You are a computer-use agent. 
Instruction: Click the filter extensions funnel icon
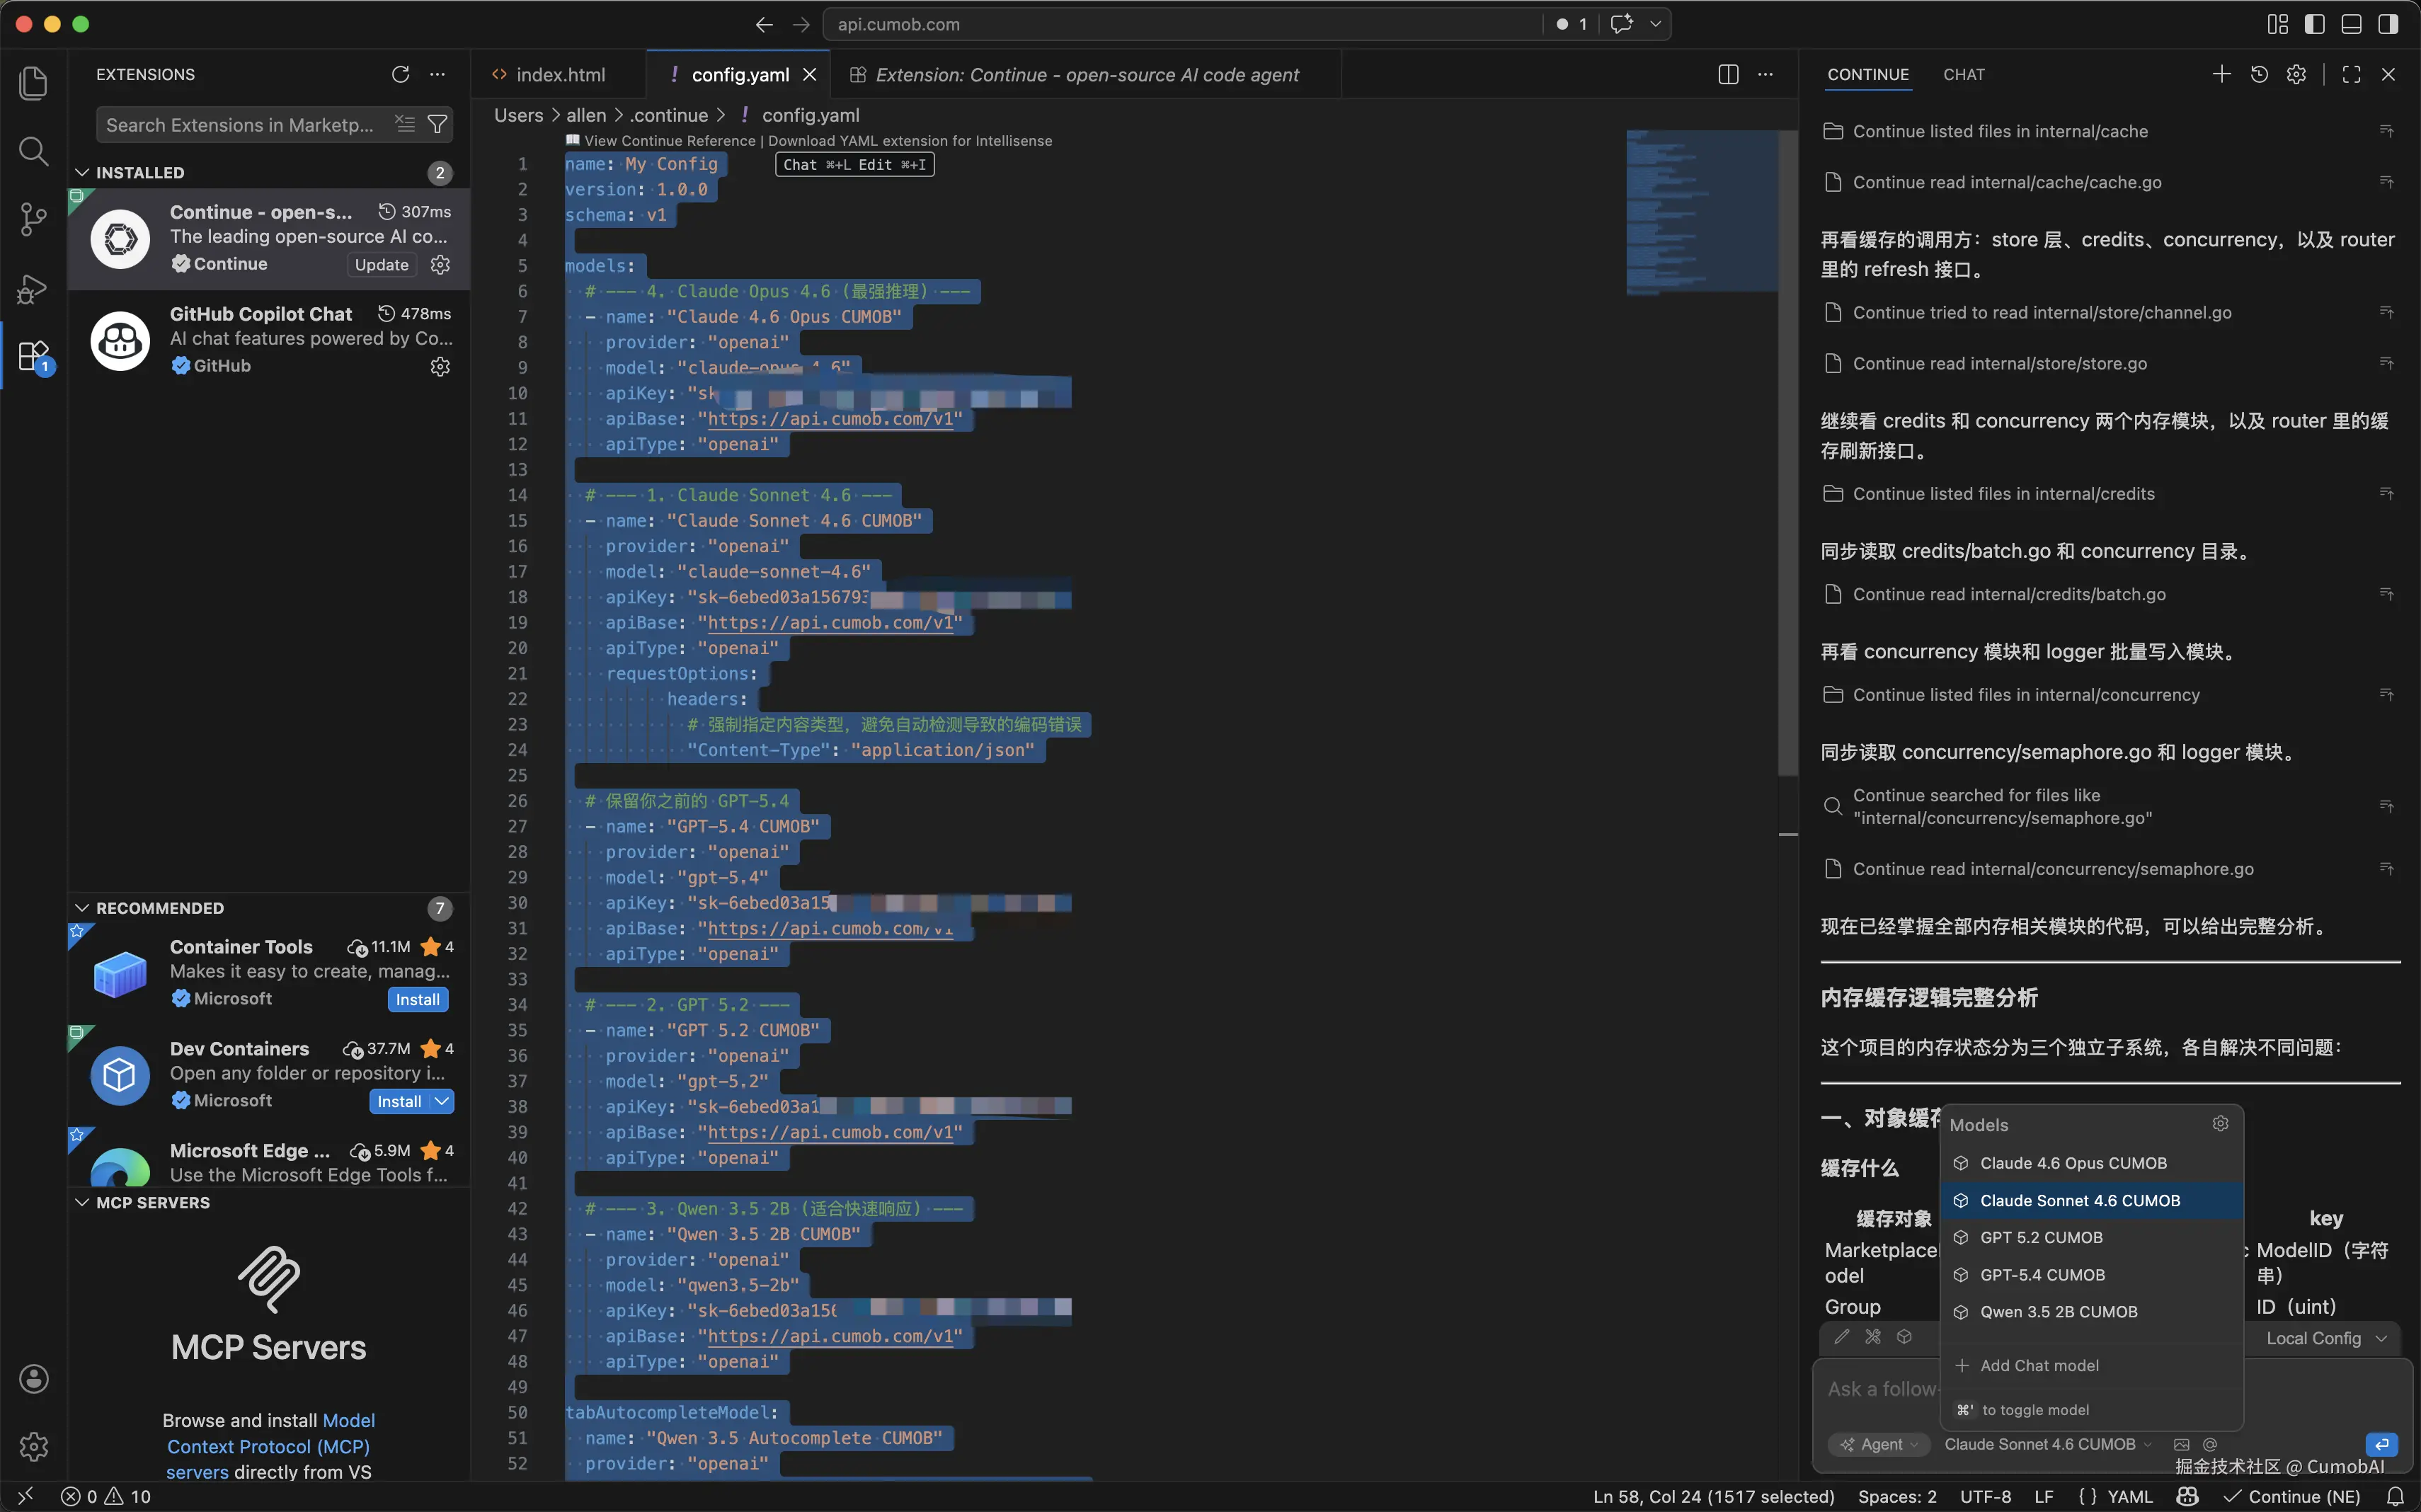click(437, 125)
